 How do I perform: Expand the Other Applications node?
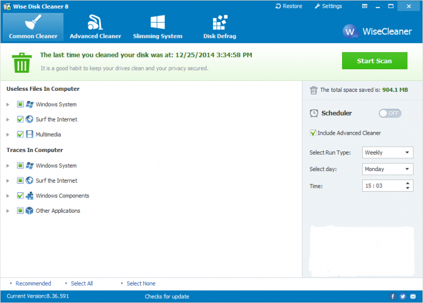tap(8, 211)
